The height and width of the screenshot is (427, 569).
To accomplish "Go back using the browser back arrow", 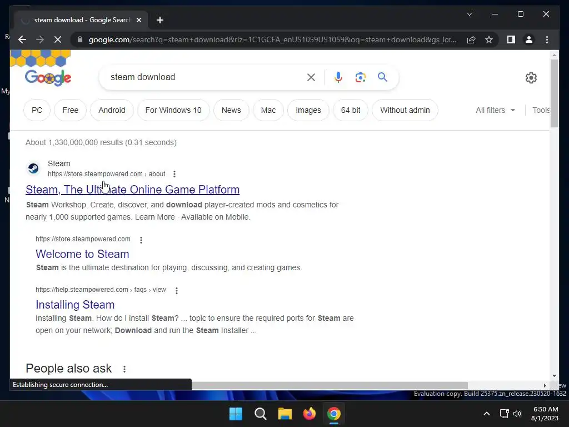I will point(22,39).
